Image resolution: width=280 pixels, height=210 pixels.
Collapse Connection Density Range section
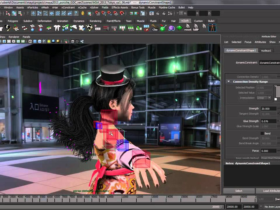228,81
